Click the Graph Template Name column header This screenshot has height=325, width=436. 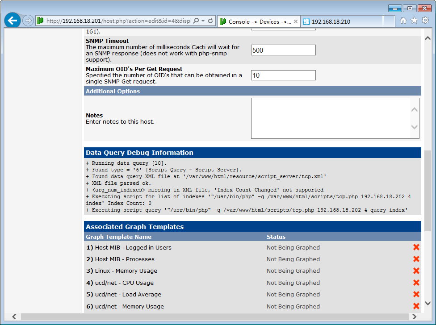point(119,237)
